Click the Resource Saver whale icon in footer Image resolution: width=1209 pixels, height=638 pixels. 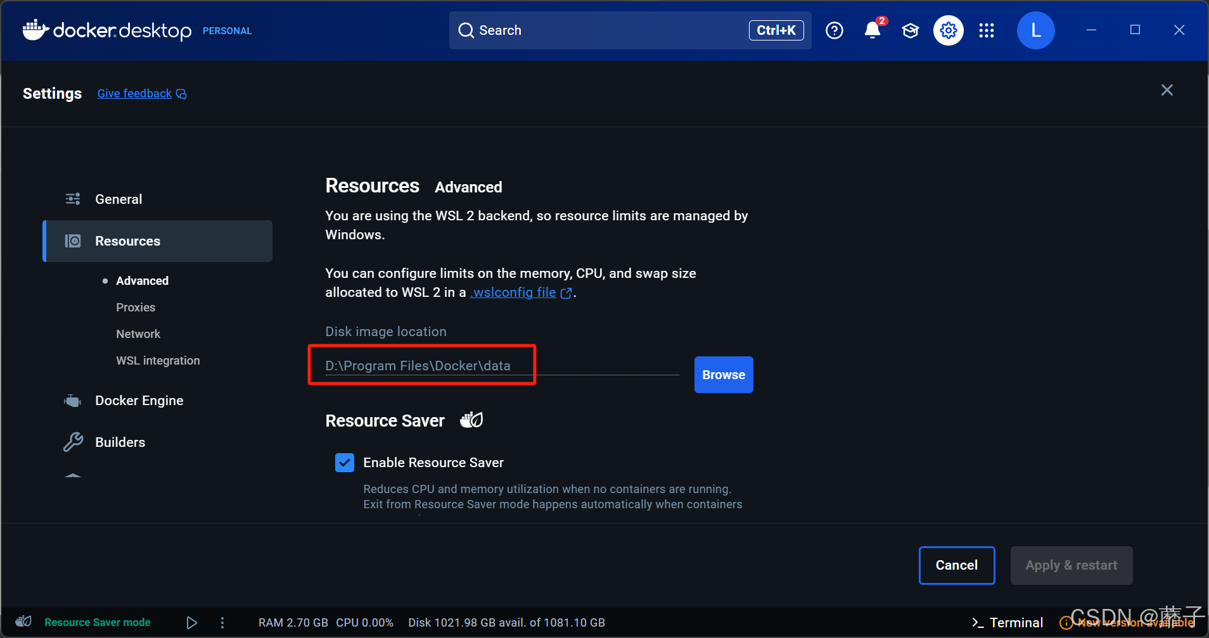tap(23, 622)
